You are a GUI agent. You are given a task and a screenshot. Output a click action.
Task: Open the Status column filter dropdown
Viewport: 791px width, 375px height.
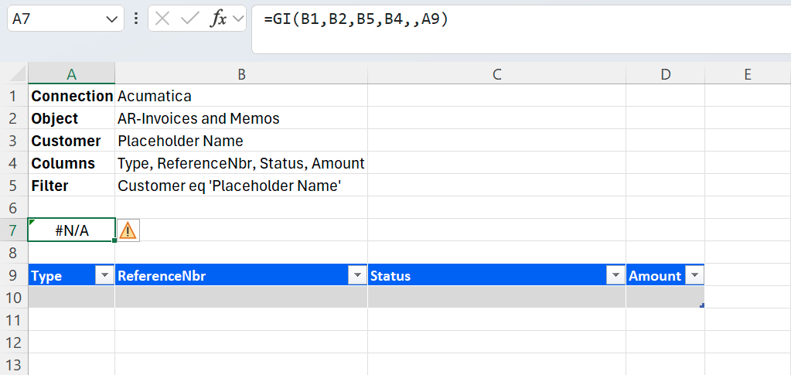click(615, 276)
